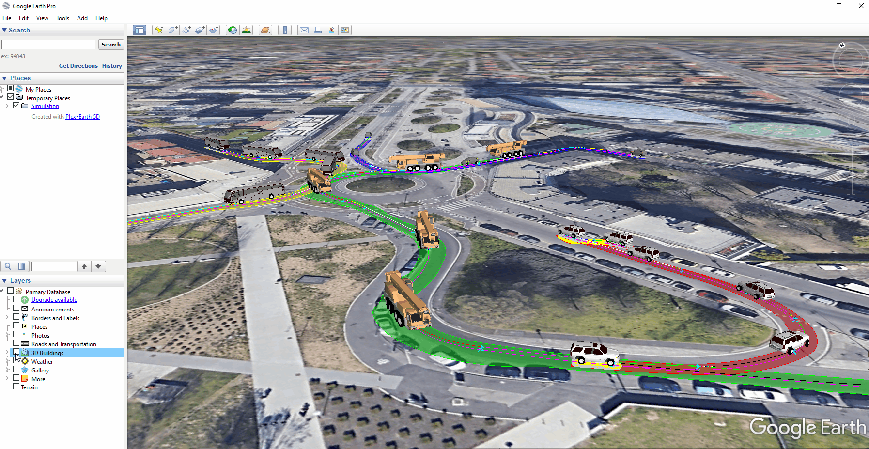Enable the Borders and Labels checkbox
This screenshot has height=449, width=869.
point(16,317)
